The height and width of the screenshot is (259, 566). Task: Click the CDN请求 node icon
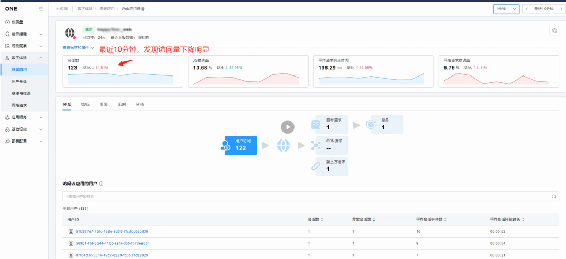(x=315, y=146)
